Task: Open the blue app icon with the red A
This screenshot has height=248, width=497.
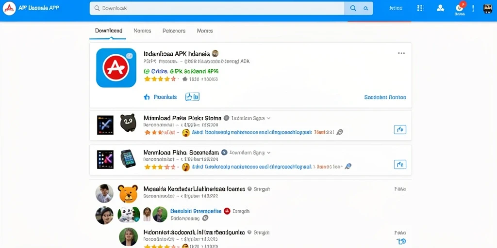Action: (116, 68)
